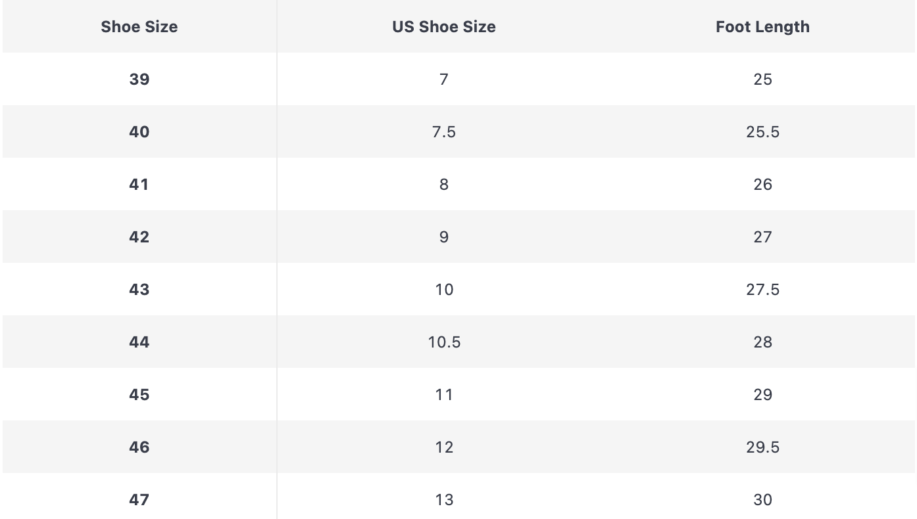Click shoe size 45 cell

139,395
